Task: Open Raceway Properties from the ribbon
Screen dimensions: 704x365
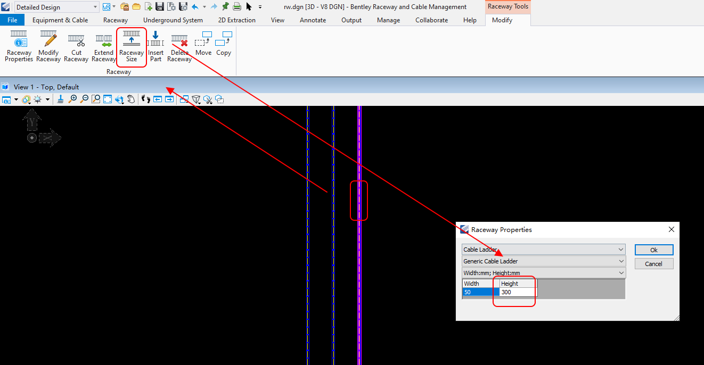Action: tap(19, 46)
